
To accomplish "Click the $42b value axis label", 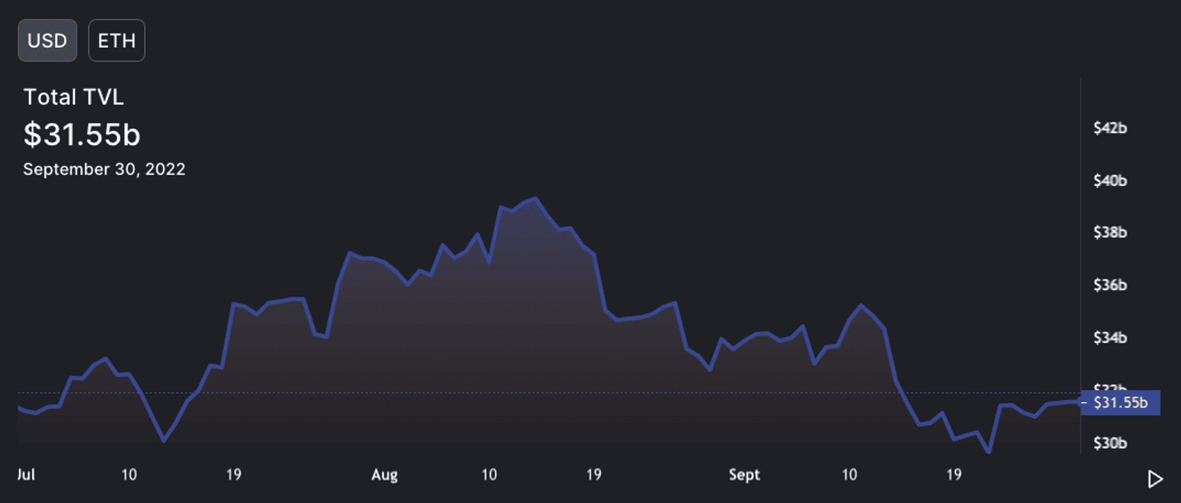I will [x=1110, y=128].
